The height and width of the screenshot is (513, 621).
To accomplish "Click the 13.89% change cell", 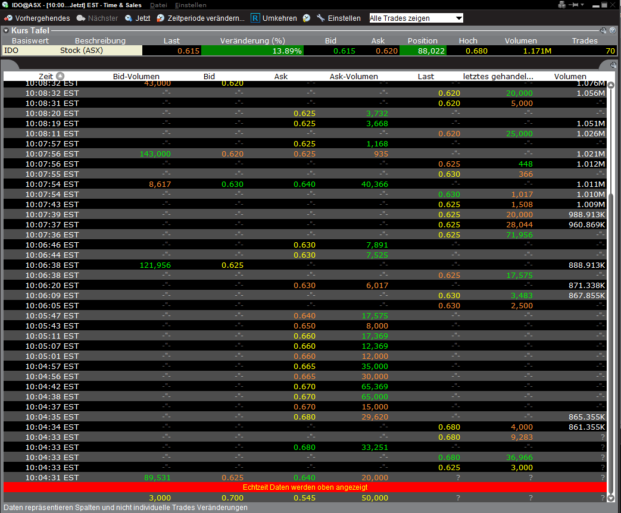I will pos(252,51).
